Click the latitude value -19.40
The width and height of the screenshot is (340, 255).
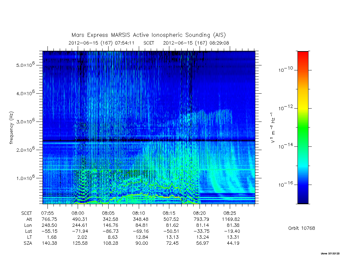[231, 231]
